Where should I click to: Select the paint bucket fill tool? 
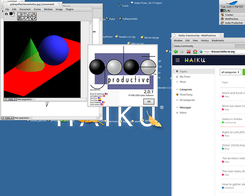tap(31, 18)
